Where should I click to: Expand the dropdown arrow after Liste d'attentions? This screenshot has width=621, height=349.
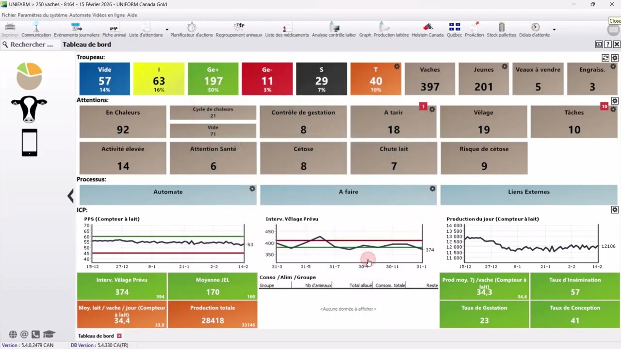tap(167, 30)
